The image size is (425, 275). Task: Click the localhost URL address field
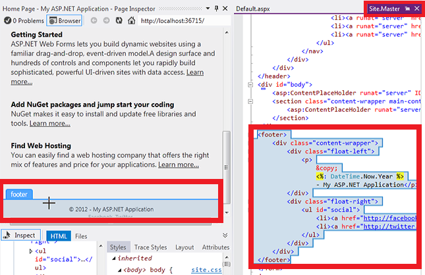(x=178, y=20)
